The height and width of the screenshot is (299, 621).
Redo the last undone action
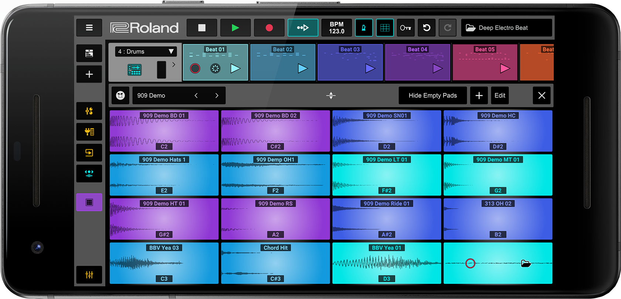click(448, 28)
